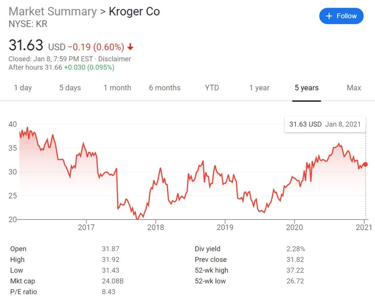
Task: Open the 1 month chart view
Action: (x=117, y=88)
